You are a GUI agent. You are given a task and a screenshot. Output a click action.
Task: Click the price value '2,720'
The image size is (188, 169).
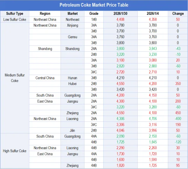120,72
